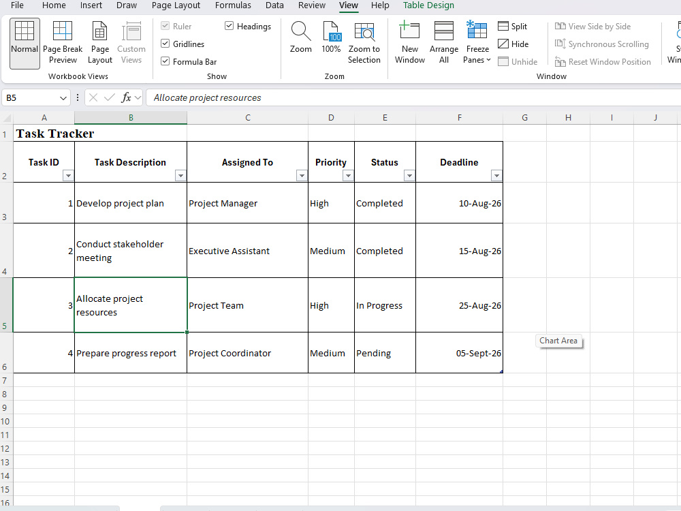Click Zoom to Selection
This screenshot has height=511, width=681.
364,44
